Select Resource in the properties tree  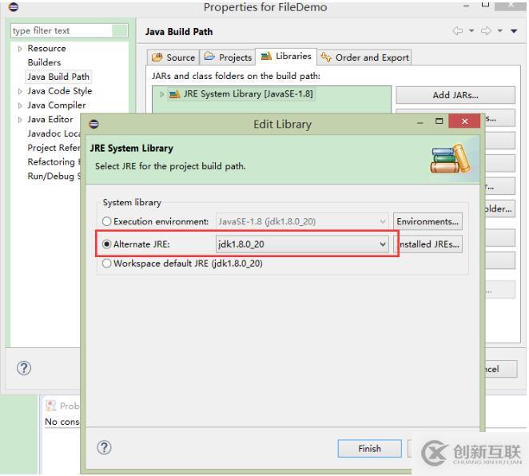[46, 49]
